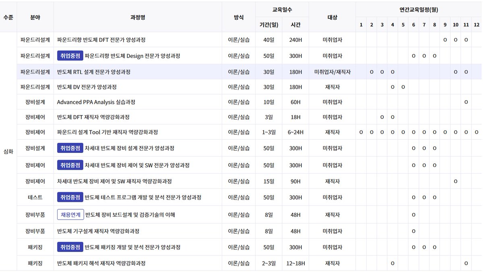Open 파운드리 설계 Tool 기반 재직자 역량강화과정
This screenshot has height=272, width=483.
click(x=107, y=132)
